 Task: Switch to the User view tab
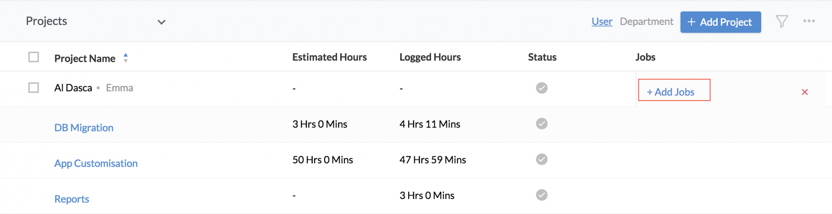tap(602, 22)
